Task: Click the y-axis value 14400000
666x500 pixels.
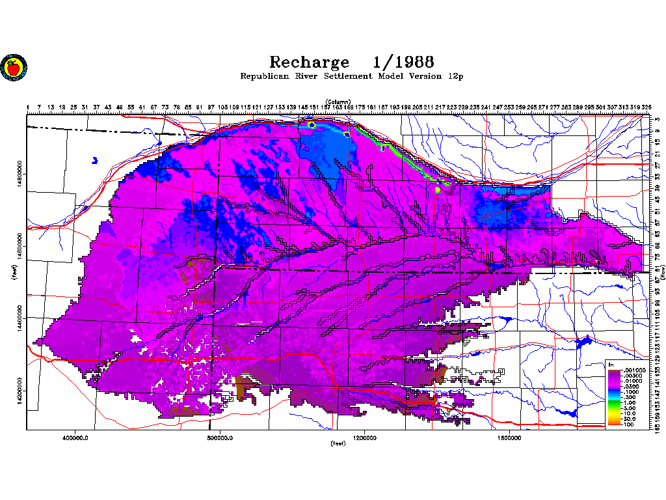Action: pos(20,318)
